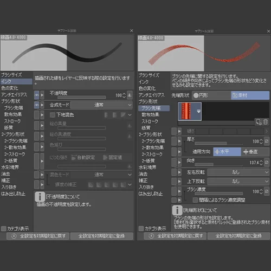Expand the 輝度の補正 chevron
Screen dimensions: 271x271
tap(130, 185)
